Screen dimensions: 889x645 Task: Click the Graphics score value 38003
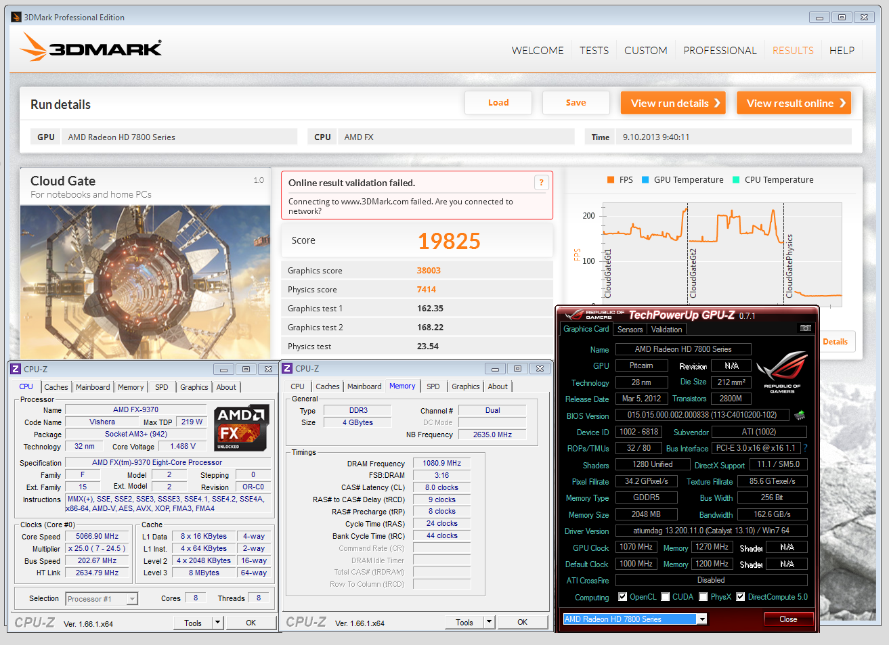pos(429,270)
